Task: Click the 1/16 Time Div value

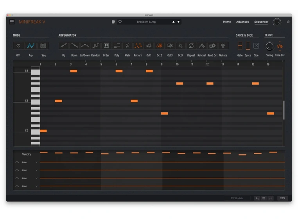Action: click(280, 46)
